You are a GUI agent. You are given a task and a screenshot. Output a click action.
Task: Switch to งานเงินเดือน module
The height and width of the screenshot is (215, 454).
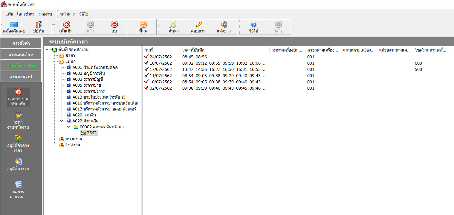tap(21, 54)
